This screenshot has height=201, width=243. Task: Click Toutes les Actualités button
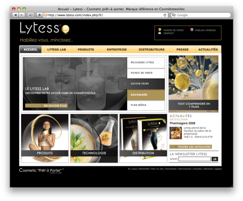(x=191, y=147)
